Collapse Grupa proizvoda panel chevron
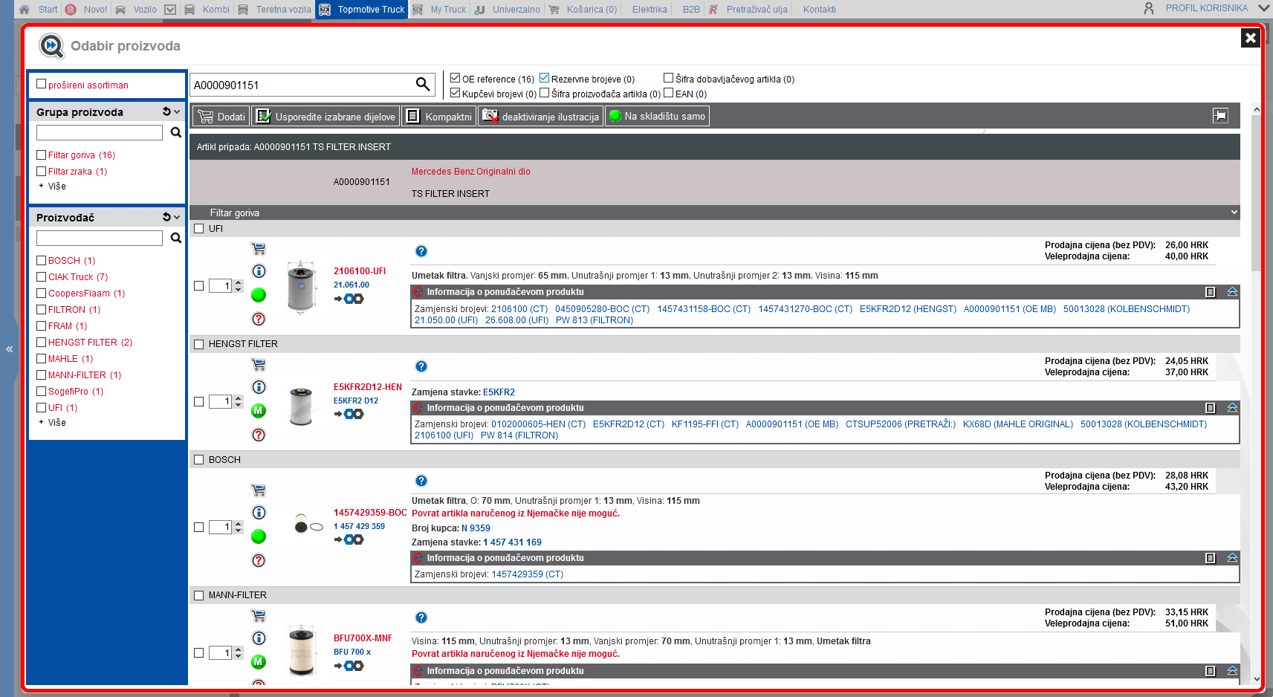1273x697 pixels. click(x=177, y=112)
